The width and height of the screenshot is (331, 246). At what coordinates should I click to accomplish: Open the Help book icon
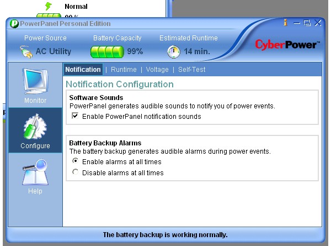pos(35,172)
